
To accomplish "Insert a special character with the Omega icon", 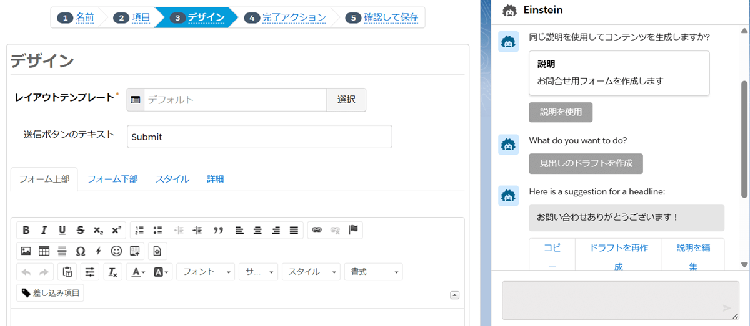I will 80,251.
